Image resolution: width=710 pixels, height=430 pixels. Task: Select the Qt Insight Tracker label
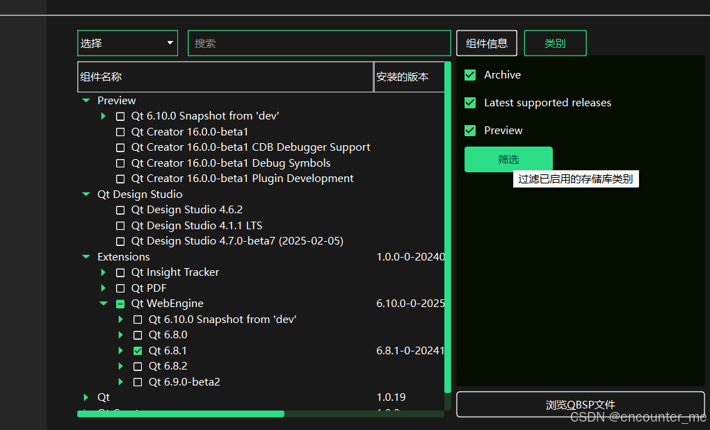(x=175, y=272)
